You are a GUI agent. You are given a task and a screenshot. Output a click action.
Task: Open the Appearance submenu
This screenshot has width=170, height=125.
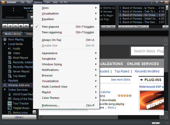[x=66, y=53]
